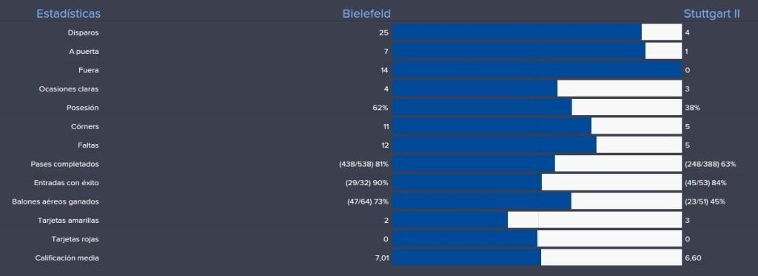
Task: Click the Ocasiones claras label
Action: tap(69, 89)
